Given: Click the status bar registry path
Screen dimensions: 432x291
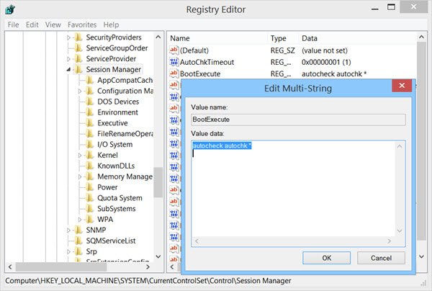Looking at the screenshot, I should point(148,281).
